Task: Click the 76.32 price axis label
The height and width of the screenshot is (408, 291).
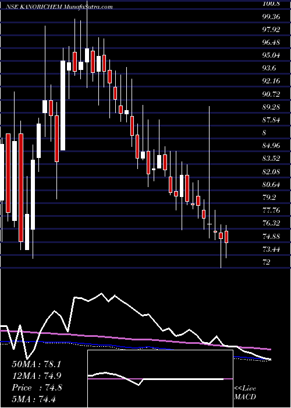Action: click(x=271, y=223)
